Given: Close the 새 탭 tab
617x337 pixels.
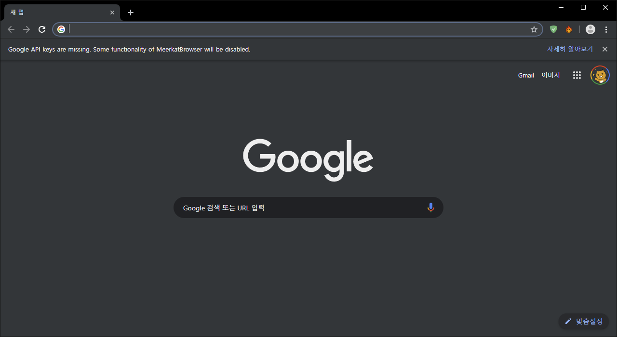Looking at the screenshot, I should click(112, 13).
